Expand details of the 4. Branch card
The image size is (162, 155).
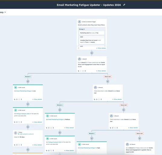(x=133, y=128)
